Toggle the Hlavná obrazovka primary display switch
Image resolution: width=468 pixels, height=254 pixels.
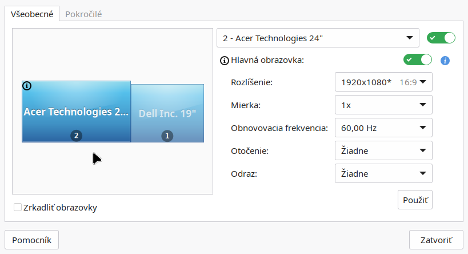[x=418, y=59]
